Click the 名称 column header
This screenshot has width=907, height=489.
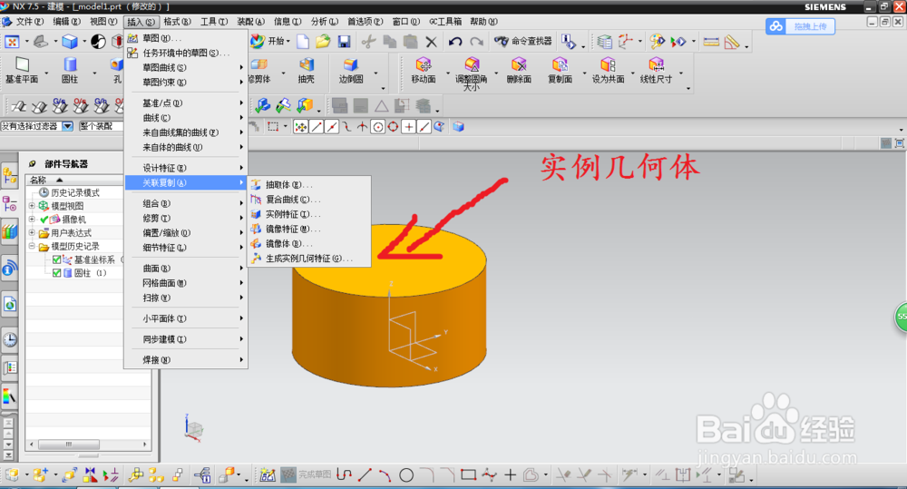tap(74, 180)
